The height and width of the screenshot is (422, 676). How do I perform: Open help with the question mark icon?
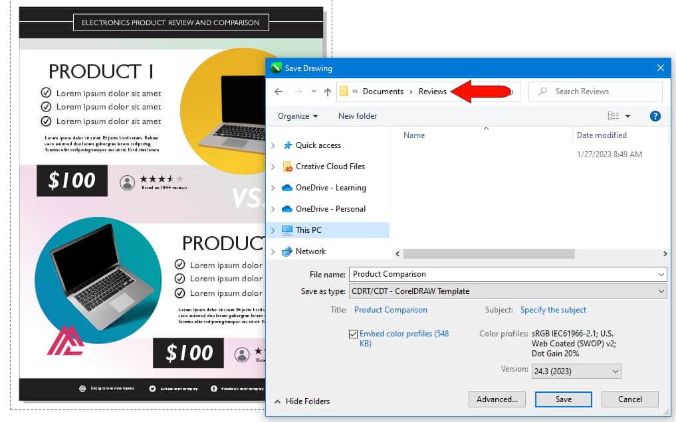point(655,116)
